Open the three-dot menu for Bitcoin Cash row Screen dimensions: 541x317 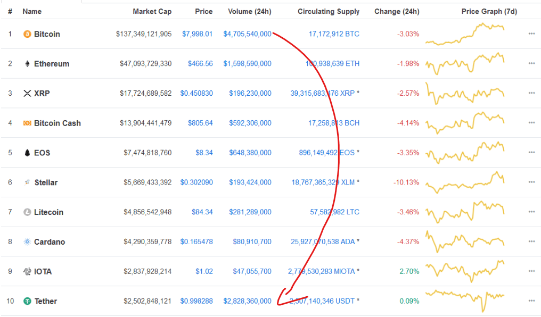coord(531,123)
